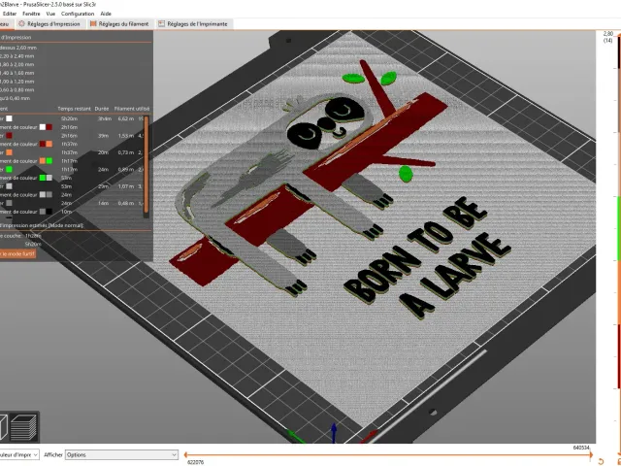This screenshot has height=466, width=621.
Task: Click the Réglages de l'Imprimante tab icon
Action: 161,23
